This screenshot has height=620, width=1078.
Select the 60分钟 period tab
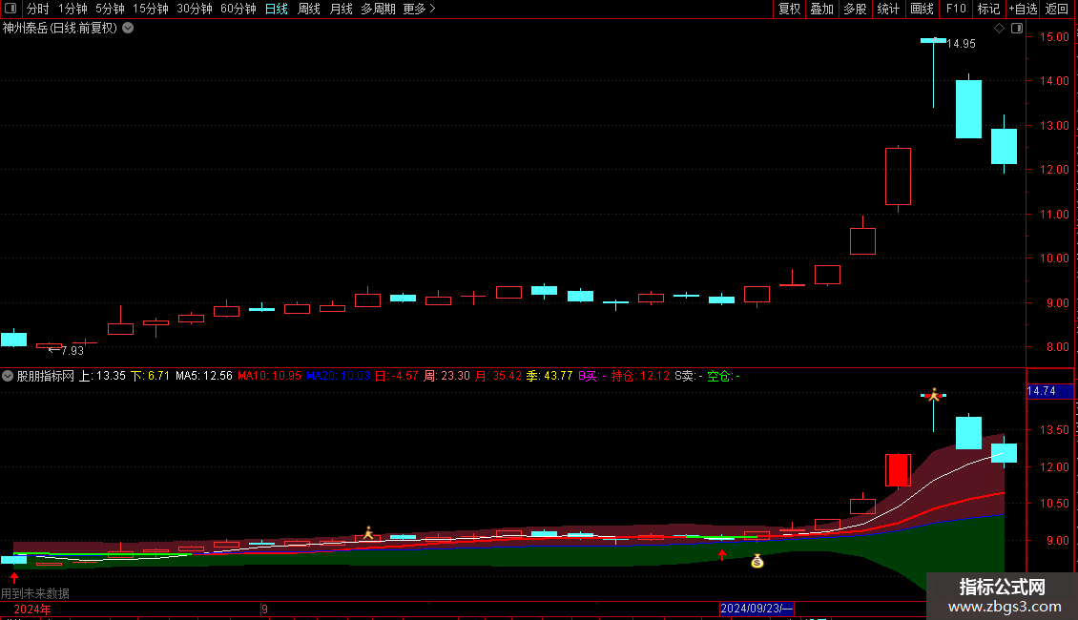(x=238, y=9)
